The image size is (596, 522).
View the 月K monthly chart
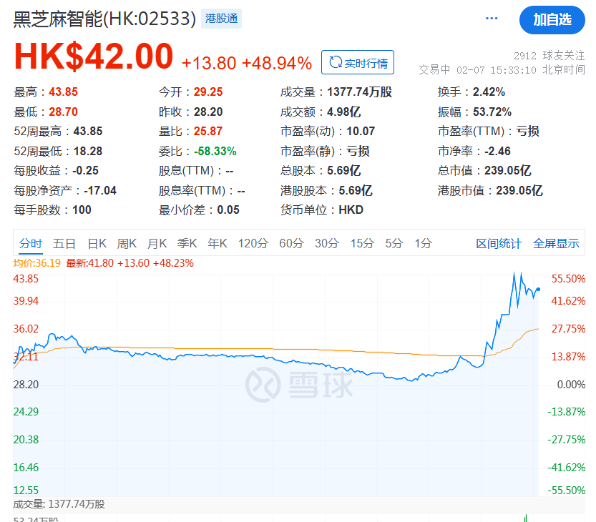[157, 243]
